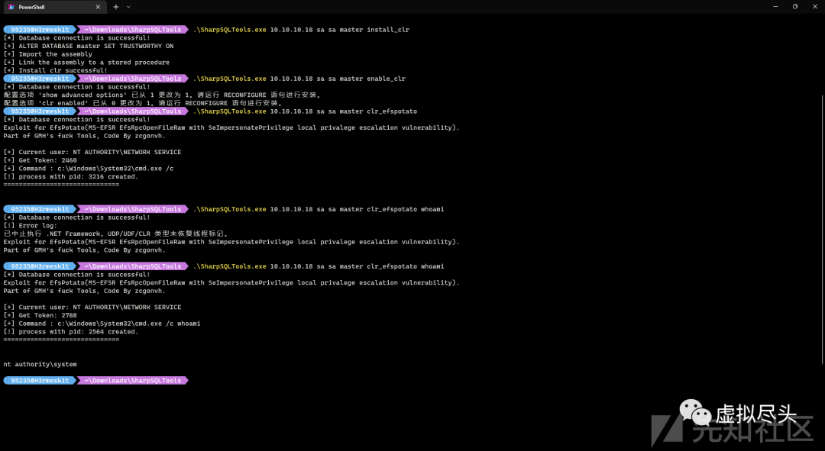Screen dimensions: 825x451
Task: Click 'Install clr successful!' output line
Action: [x=55, y=70]
